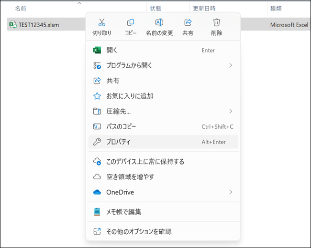311x248 pixels.
Task: Click the Cut (切り取り) scissors icon
Action: pyautogui.click(x=101, y=22)
